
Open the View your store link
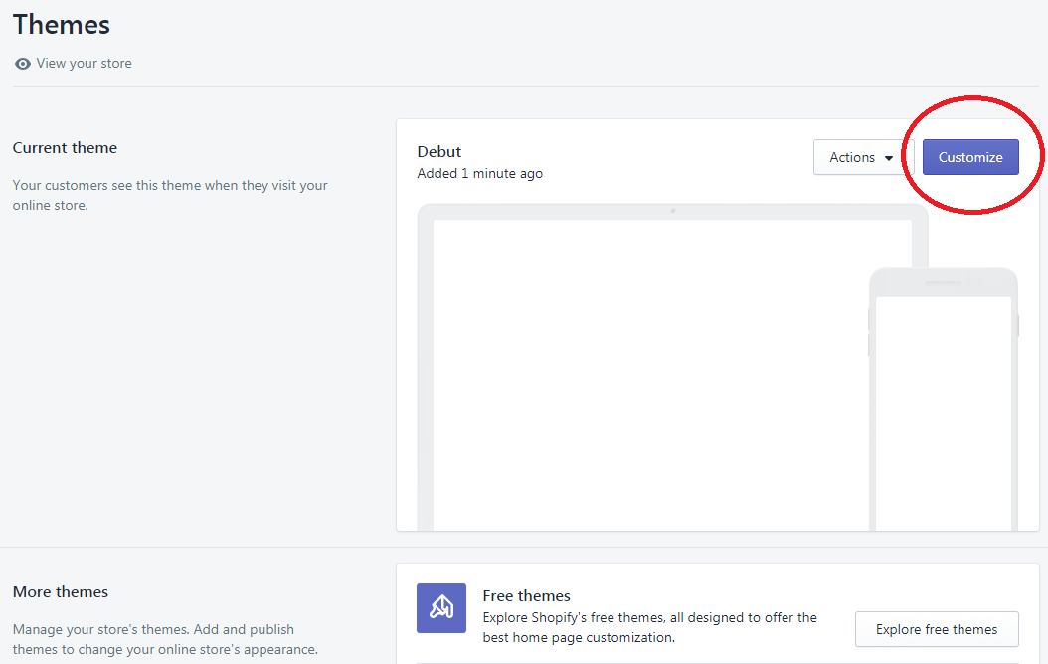[x=84, y=63]
